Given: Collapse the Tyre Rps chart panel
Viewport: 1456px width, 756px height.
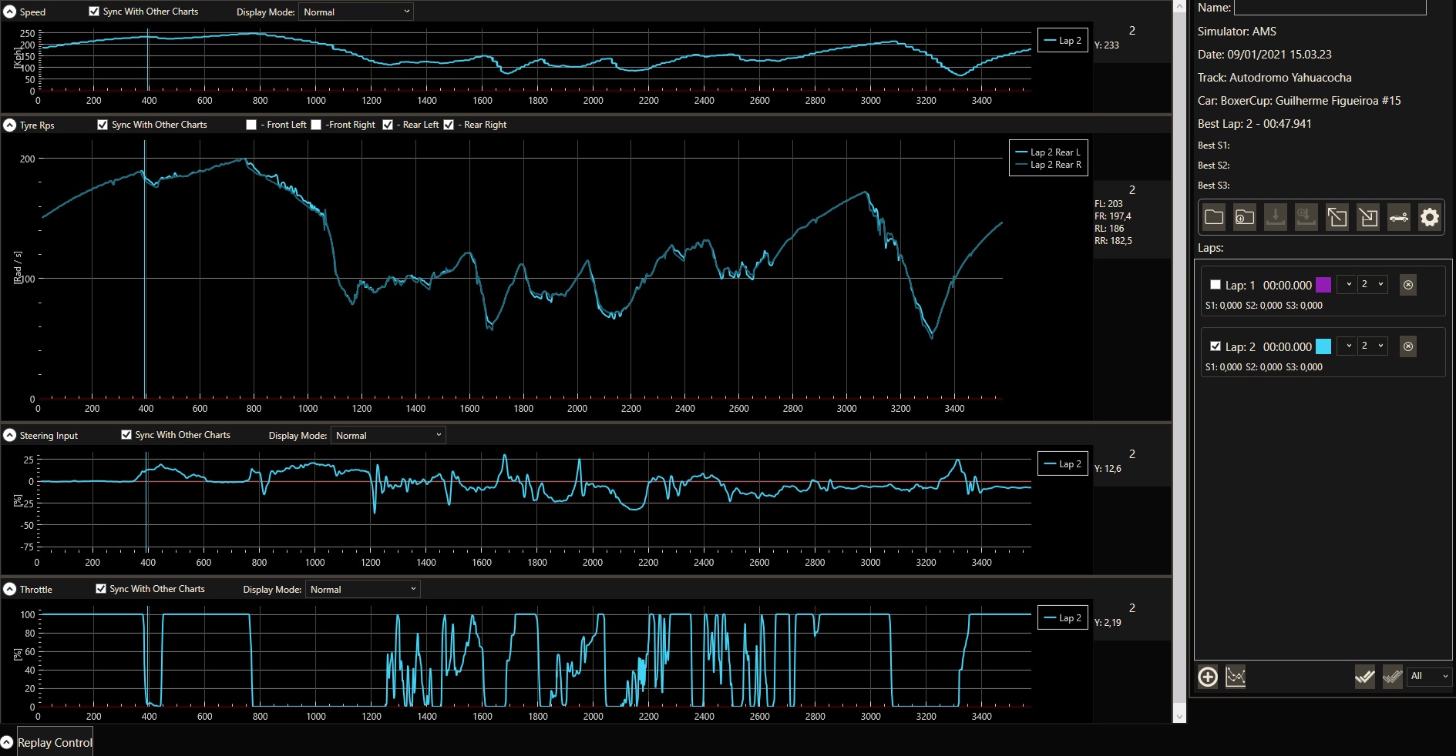Looking at the screenshot, I should 10,125.
